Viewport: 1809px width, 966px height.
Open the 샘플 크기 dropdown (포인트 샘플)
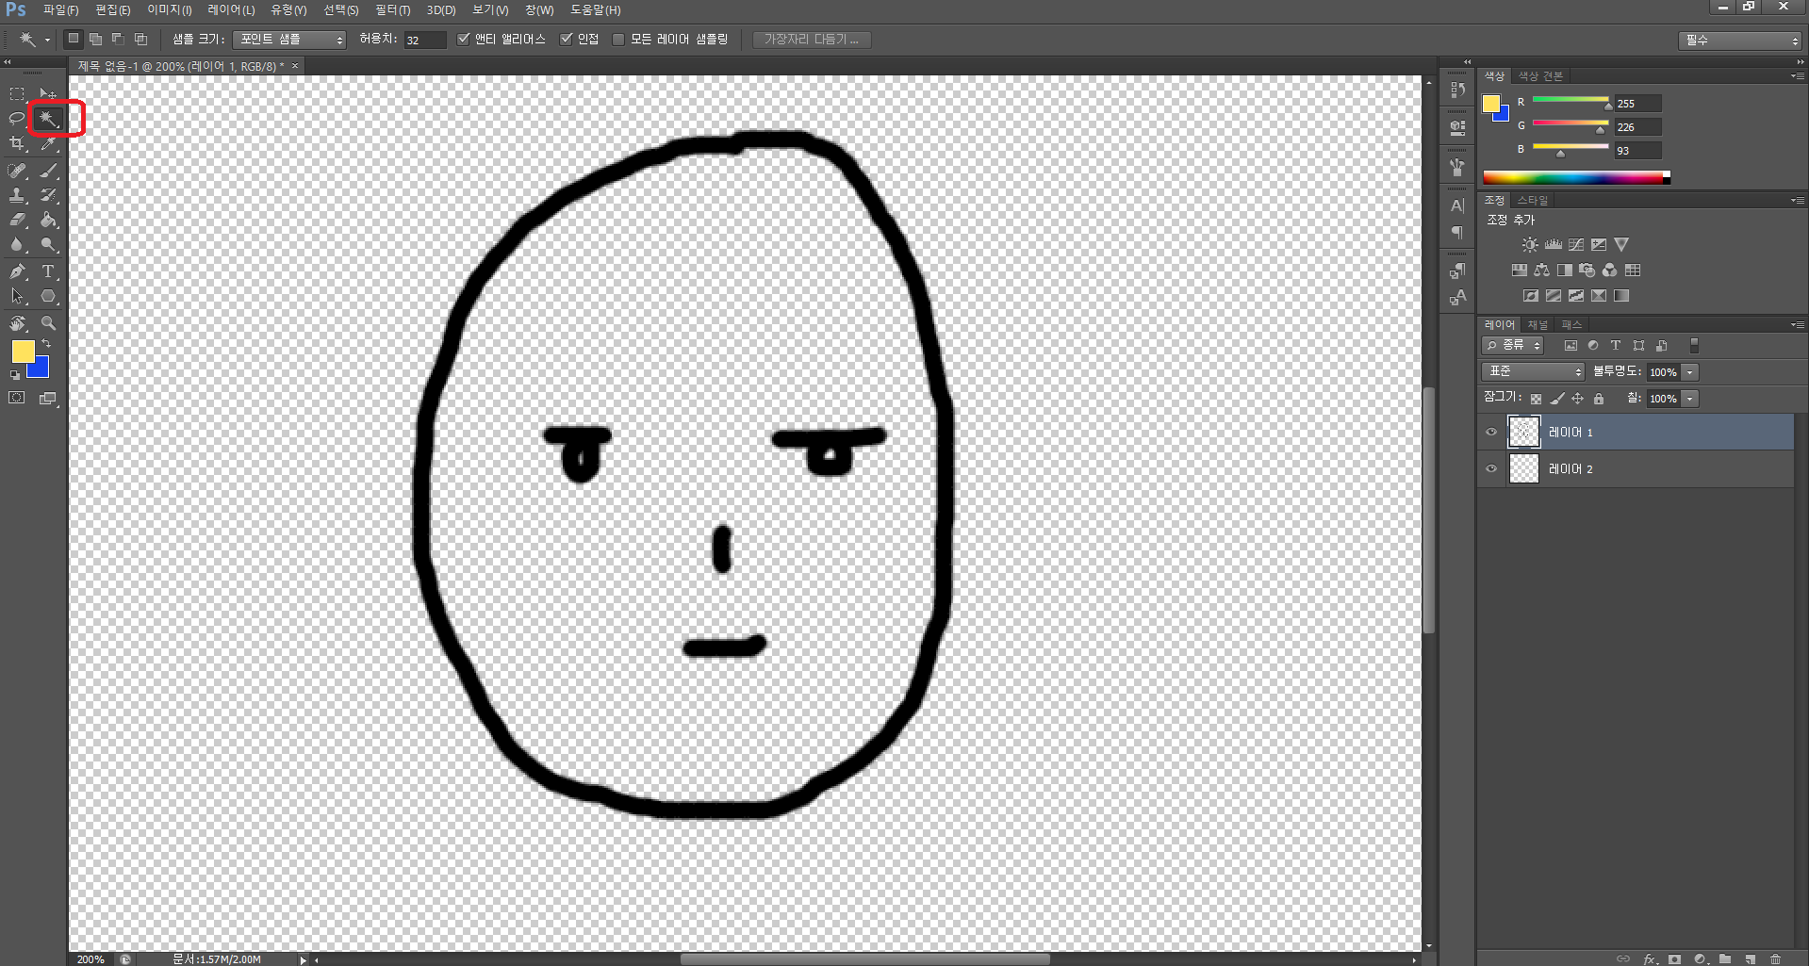pyautogui.click(x=289, y=40)
